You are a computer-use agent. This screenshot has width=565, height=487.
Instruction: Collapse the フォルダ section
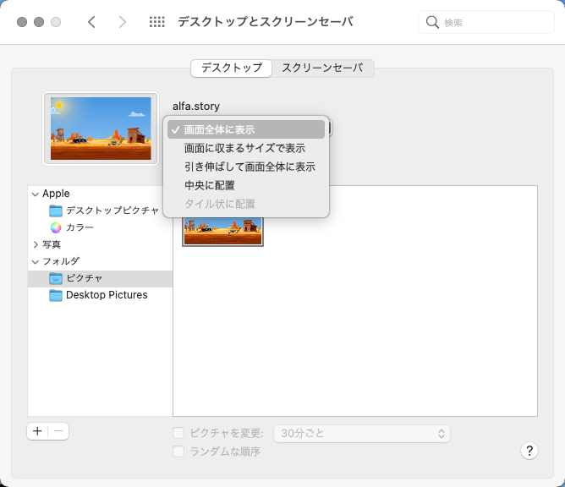coord(35,261)
